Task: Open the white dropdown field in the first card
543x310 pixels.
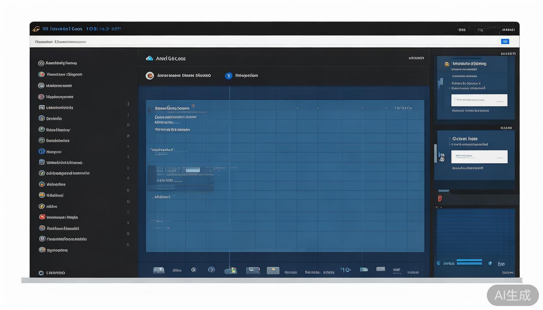Action: click(479, 100)
